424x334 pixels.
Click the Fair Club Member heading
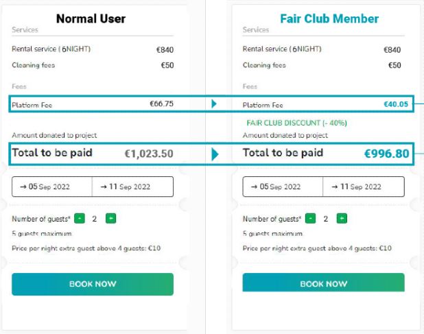[x=329, y=19]
